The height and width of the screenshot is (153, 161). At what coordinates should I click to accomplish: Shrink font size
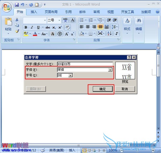pos(73,34)
